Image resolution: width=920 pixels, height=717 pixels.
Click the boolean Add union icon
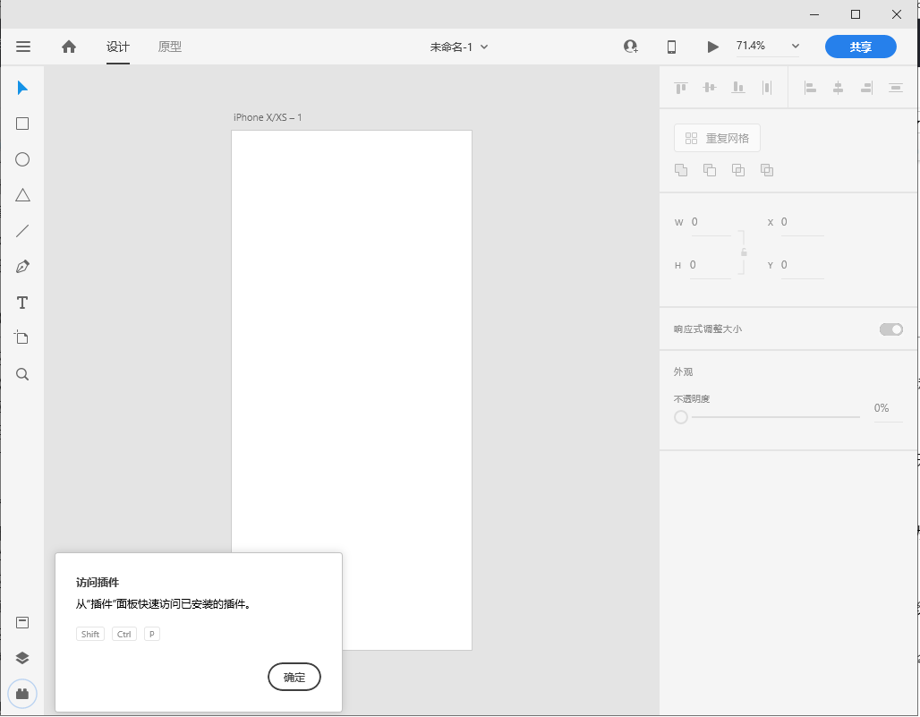681,170
